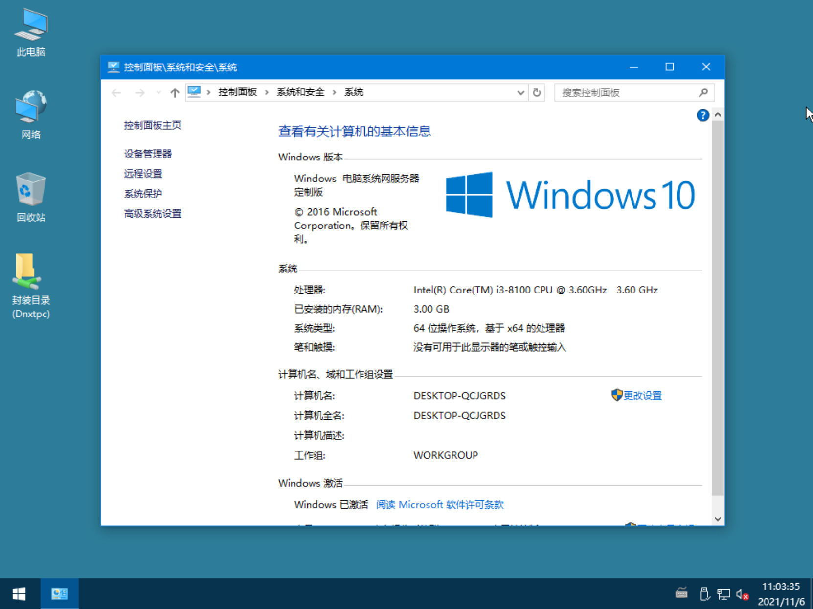This screenshot has height=609, width=813.
Task: Click the computer icon in address bar
Action: pos(194,92)
